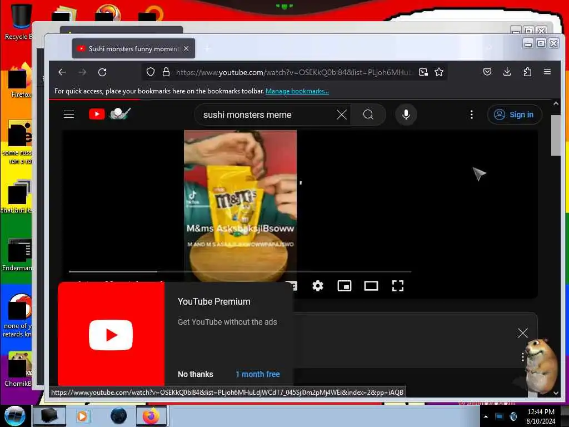This screenshot has width=569, height=427.
Task: Open YouTube settings three-dot menu
Action: coord(472,115)
